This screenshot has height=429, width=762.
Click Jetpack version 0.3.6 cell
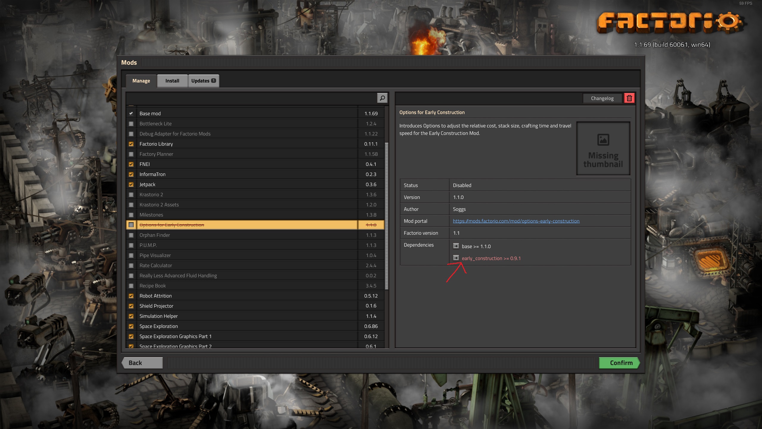click(371, 184)
